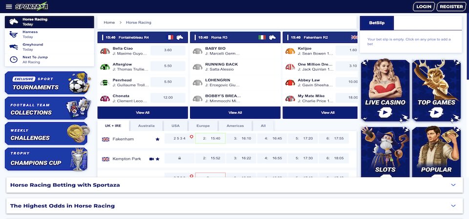Open Fakenham race 3 at 16:10
The height and width of the screenshot is (219, 469).
point(241,139)
